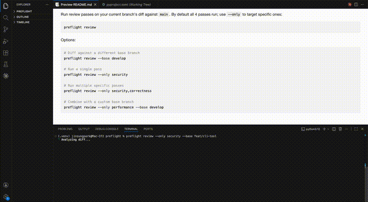Click 'Analyzing diff...' terminal output

click(75, 140)
